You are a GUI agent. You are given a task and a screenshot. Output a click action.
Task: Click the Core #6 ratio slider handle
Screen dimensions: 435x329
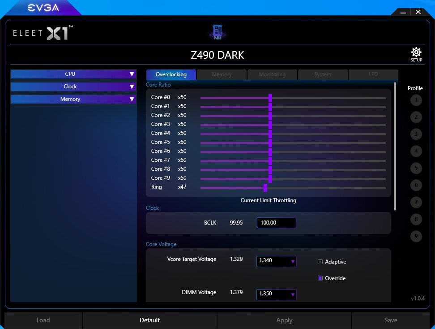270,152
